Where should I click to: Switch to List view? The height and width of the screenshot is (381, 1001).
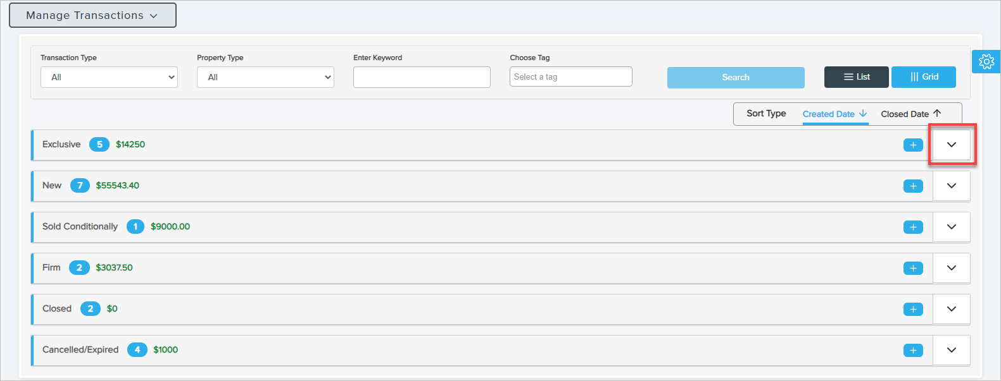856,77
